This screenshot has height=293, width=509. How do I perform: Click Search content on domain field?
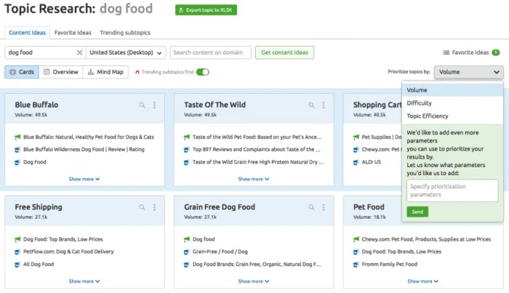(211, 52)
